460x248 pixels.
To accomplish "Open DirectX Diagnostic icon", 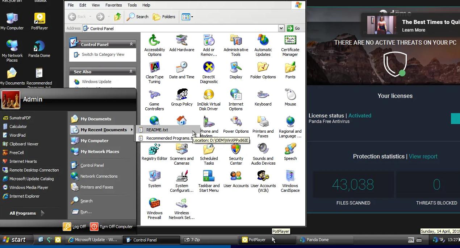I will click(x=209, y=73).
